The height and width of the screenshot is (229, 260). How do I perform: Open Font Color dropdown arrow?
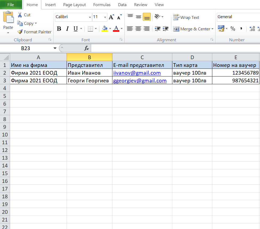pos(121,29)
